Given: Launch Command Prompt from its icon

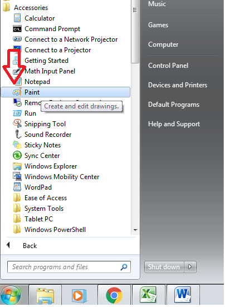Looking at the screenshot, I should (x=17, y=29).
